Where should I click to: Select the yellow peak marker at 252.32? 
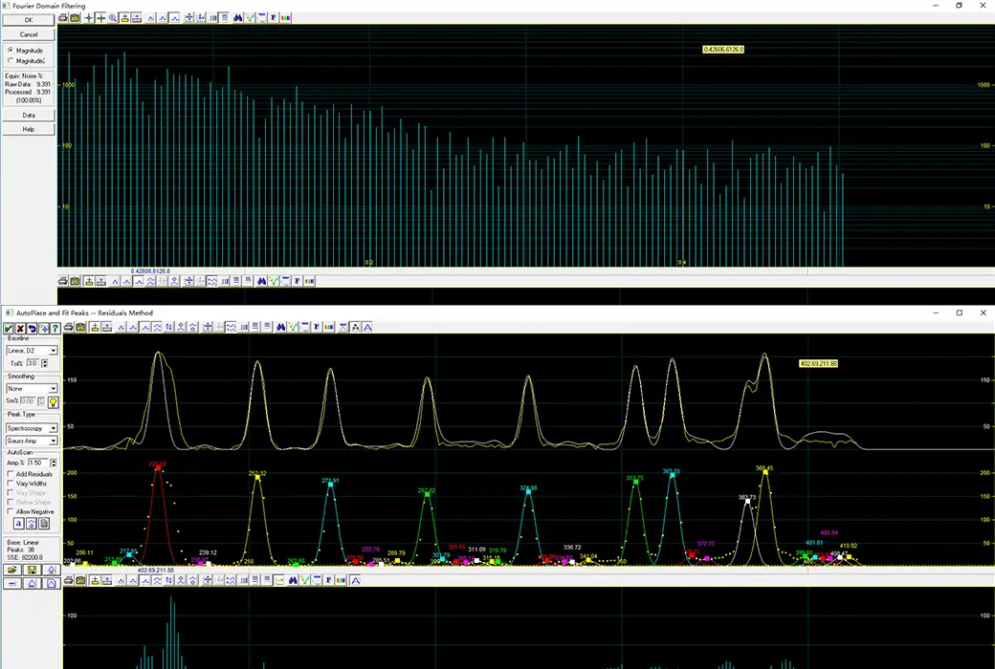click(x=257, y=478)
